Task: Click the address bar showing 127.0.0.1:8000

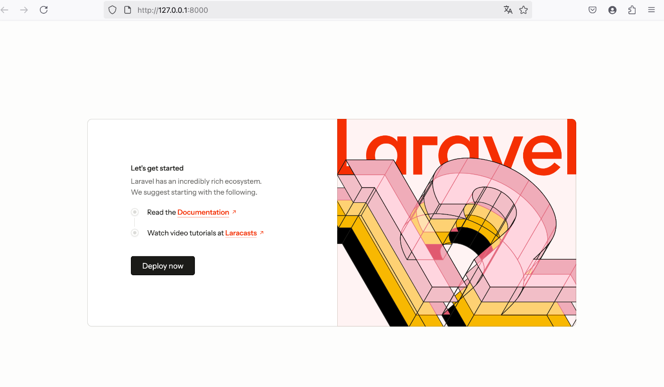Action: [x=318, y=10]
